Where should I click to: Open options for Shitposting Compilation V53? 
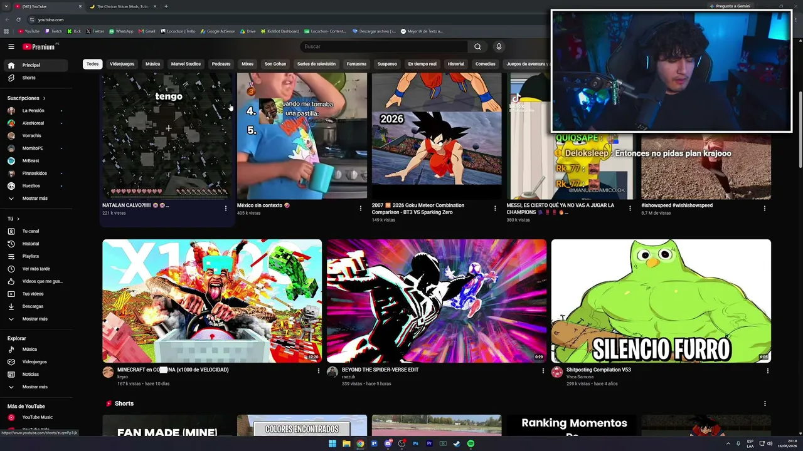click(767, 371)
